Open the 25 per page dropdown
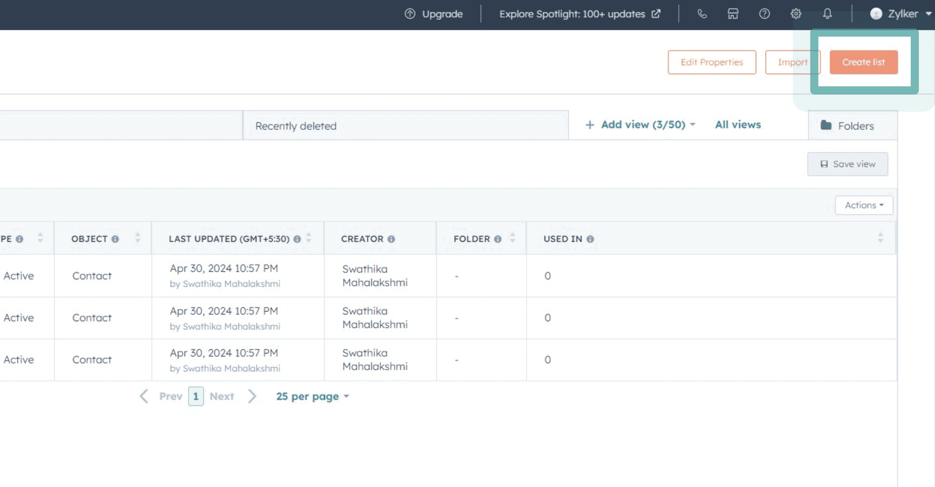Viewport: 935px width, 487px height. tap(312, 396)
